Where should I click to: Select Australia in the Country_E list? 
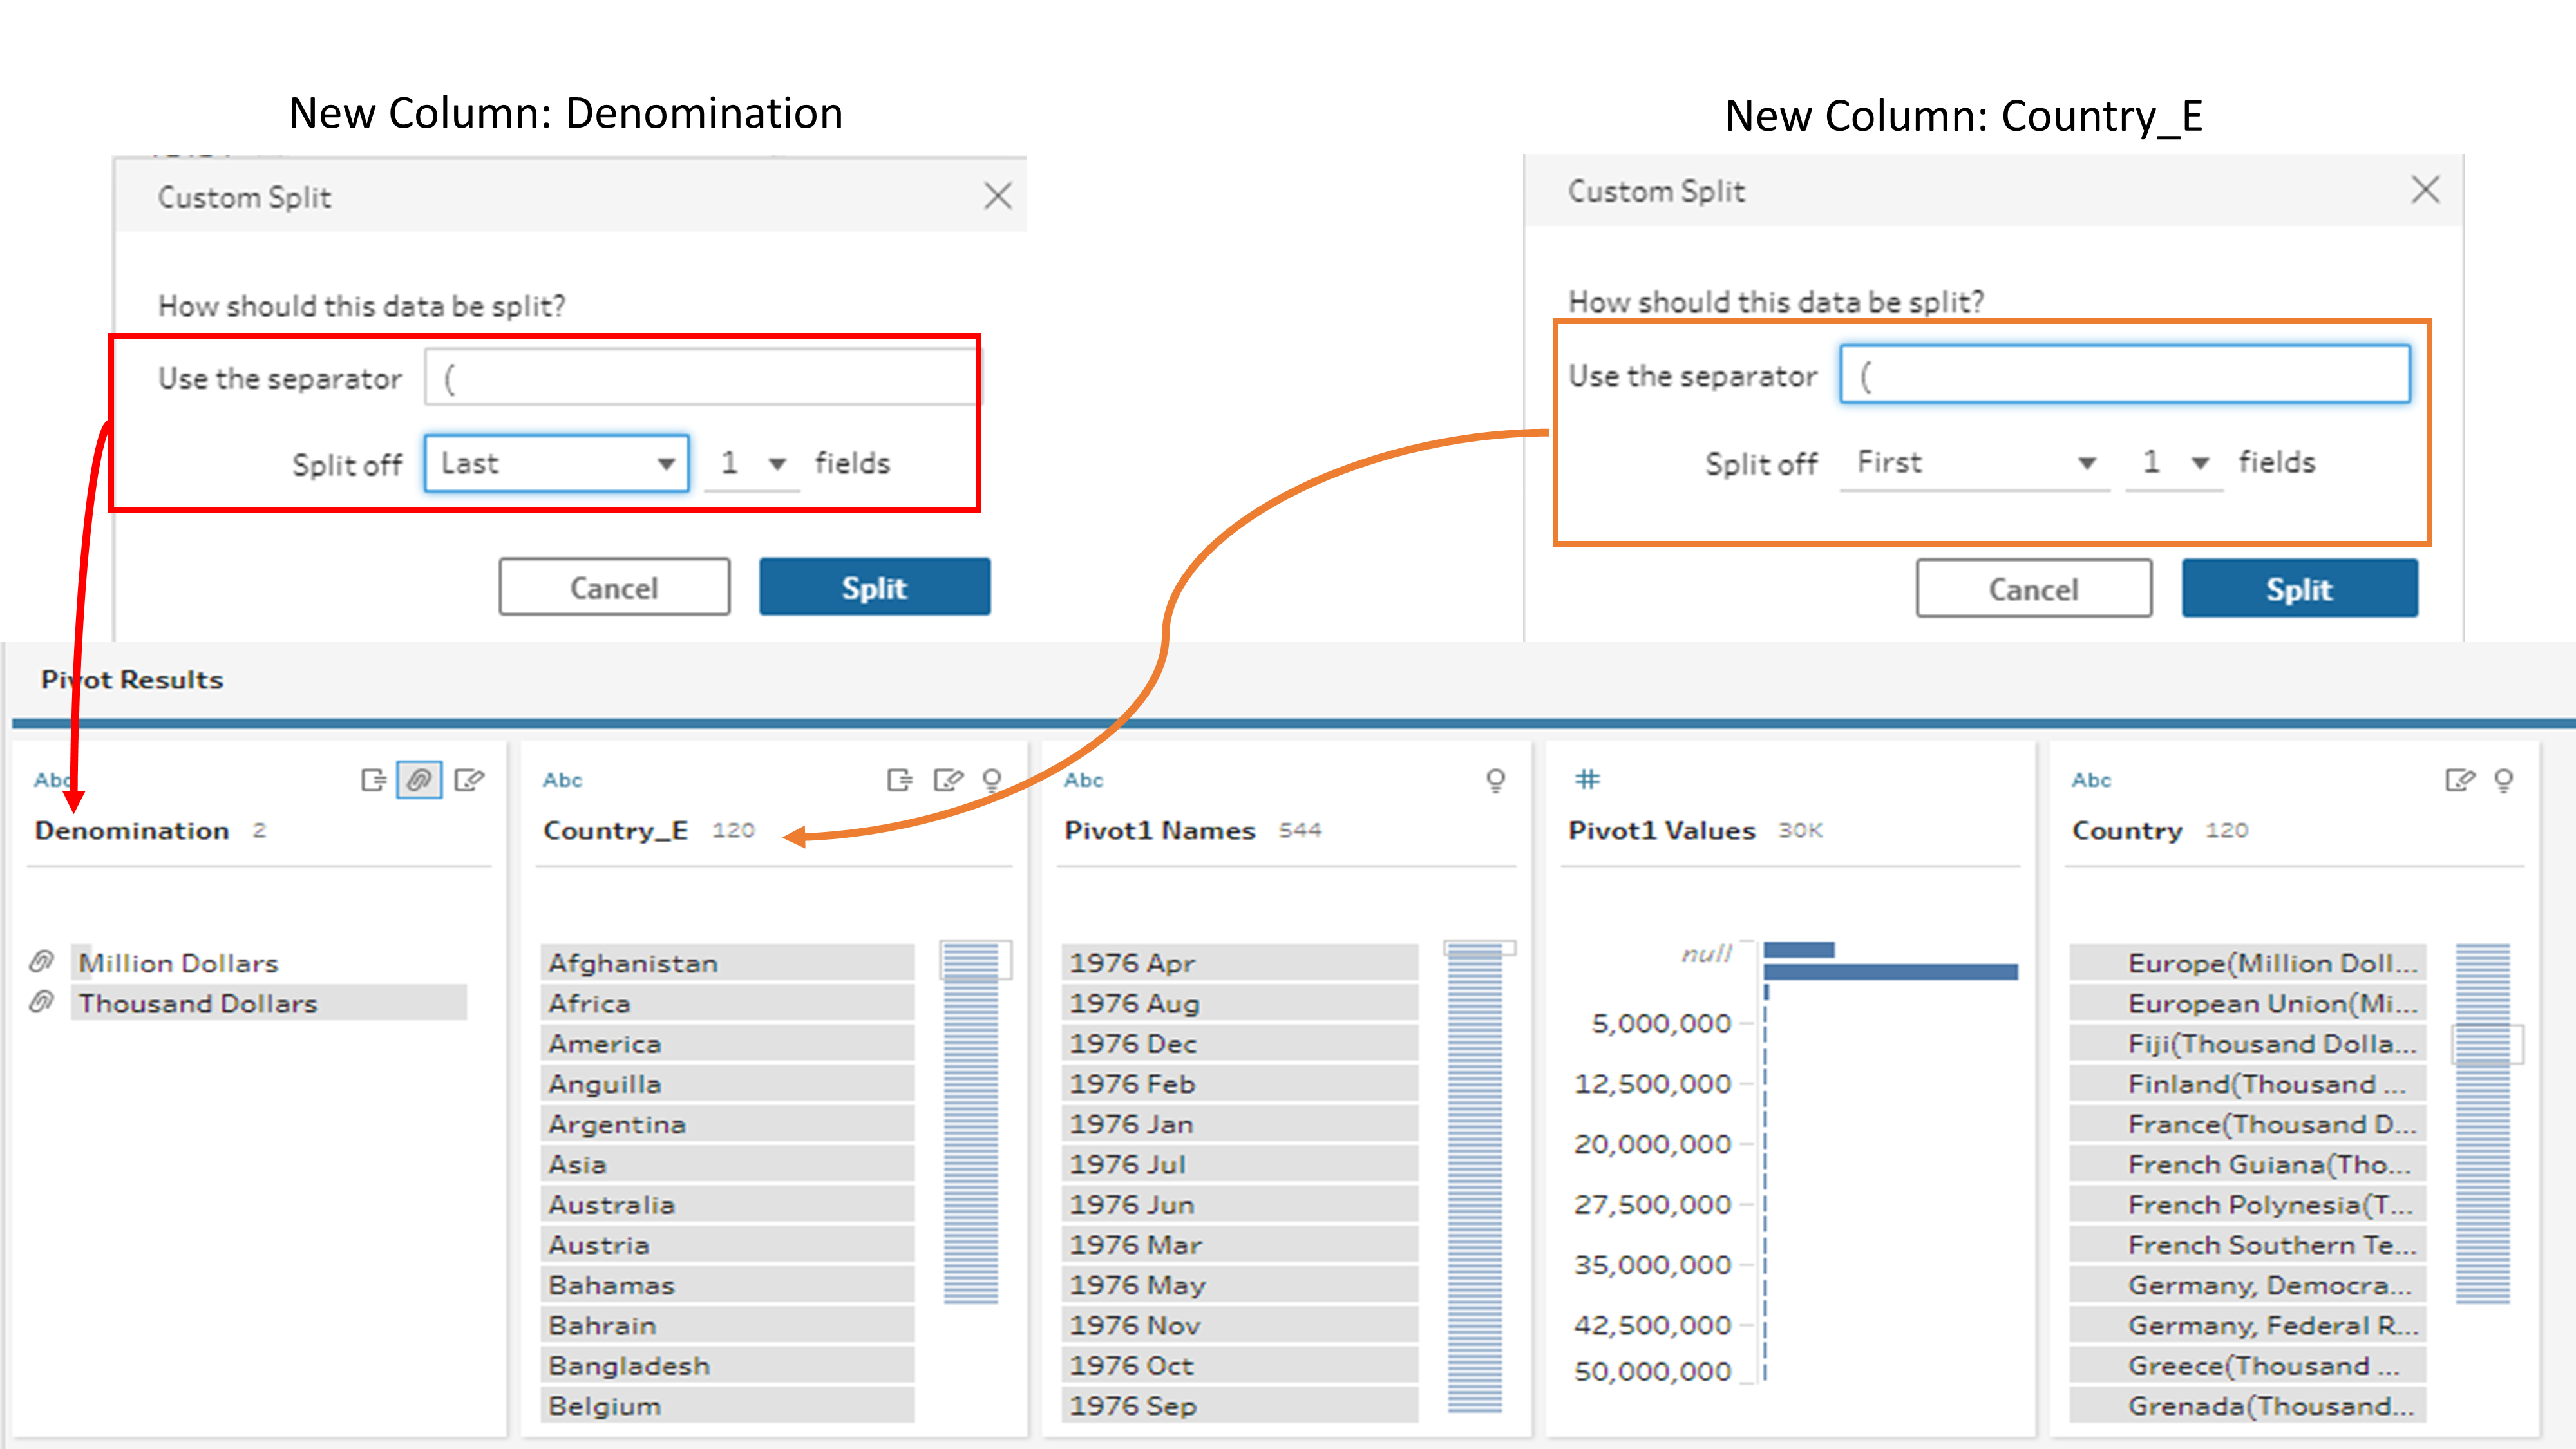coord(728,1204)
